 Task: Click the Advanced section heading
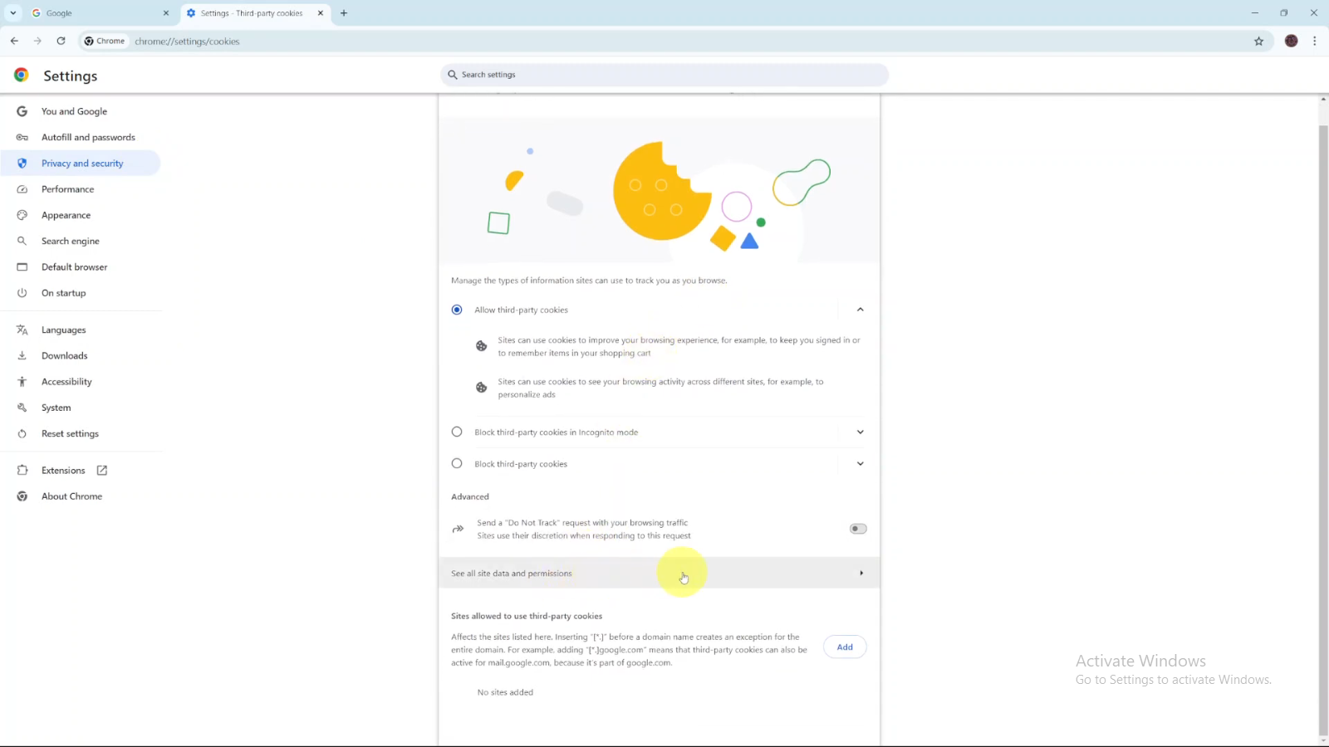point(470,496)
